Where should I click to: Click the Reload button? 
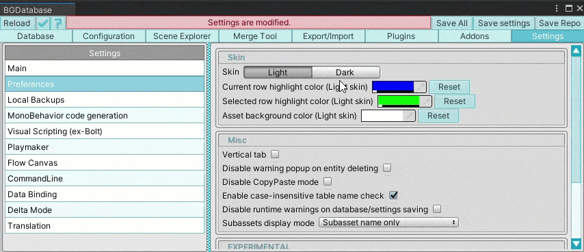[x=17, y=23]
